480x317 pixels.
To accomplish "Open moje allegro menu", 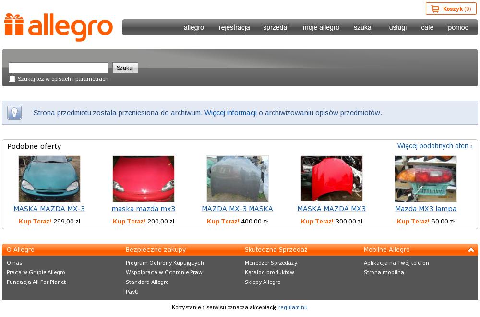I will pyautogui.click(x=321, y=27).
